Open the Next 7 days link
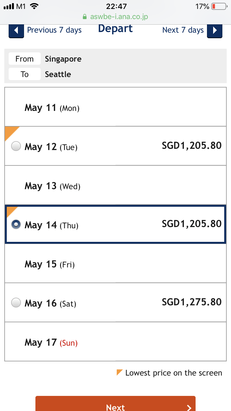 pyautogui.click(x=183, y=30)
